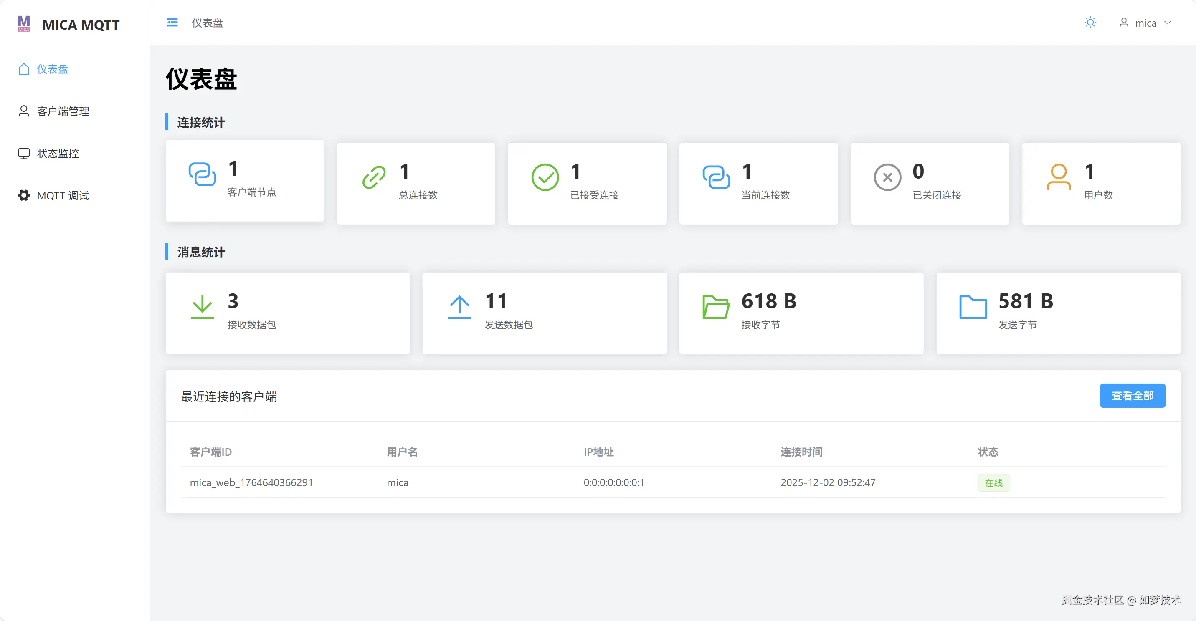Click client ID mica_web_1764640366291

[251, 483]
